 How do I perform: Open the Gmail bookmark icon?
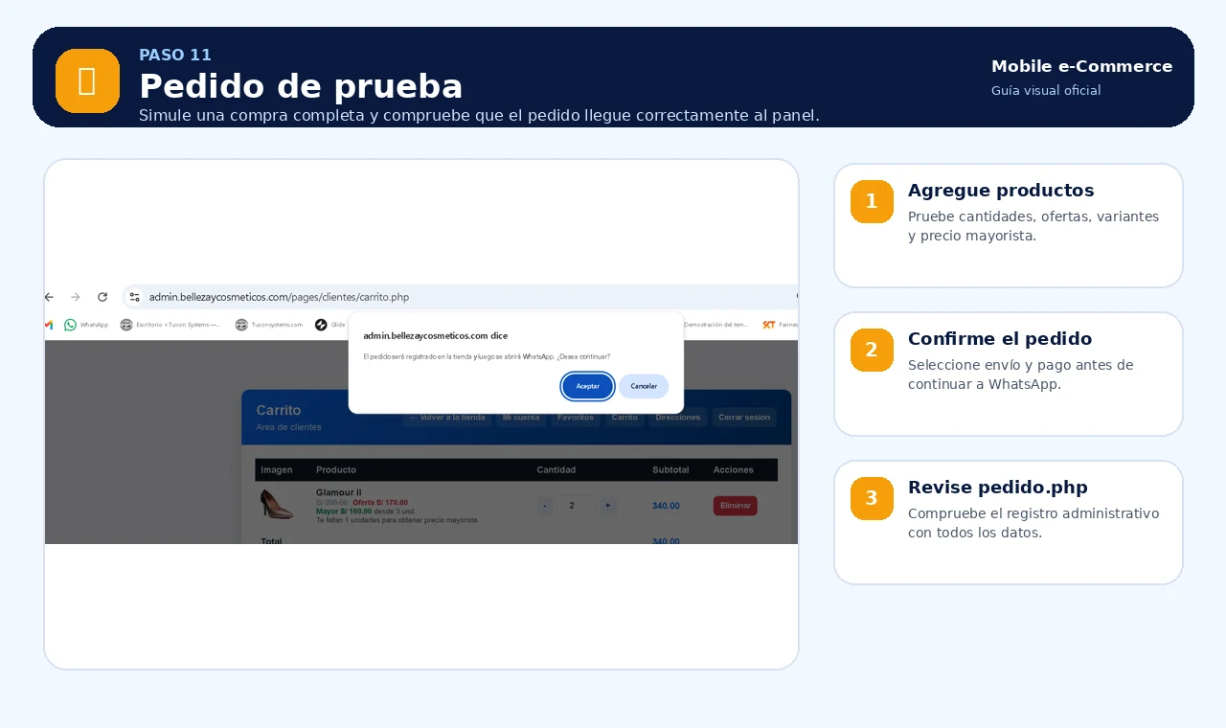[49, 325]
